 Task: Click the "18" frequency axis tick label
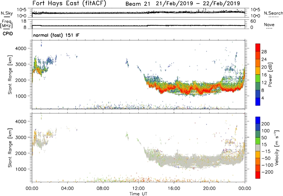[x=23, y=21]
